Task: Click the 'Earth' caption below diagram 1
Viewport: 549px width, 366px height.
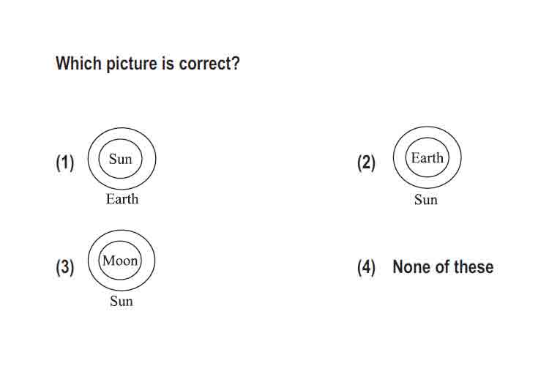Action: 122,199
